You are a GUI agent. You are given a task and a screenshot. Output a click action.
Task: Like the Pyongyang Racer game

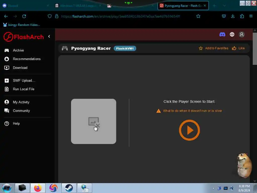click(x=238, y=48)
